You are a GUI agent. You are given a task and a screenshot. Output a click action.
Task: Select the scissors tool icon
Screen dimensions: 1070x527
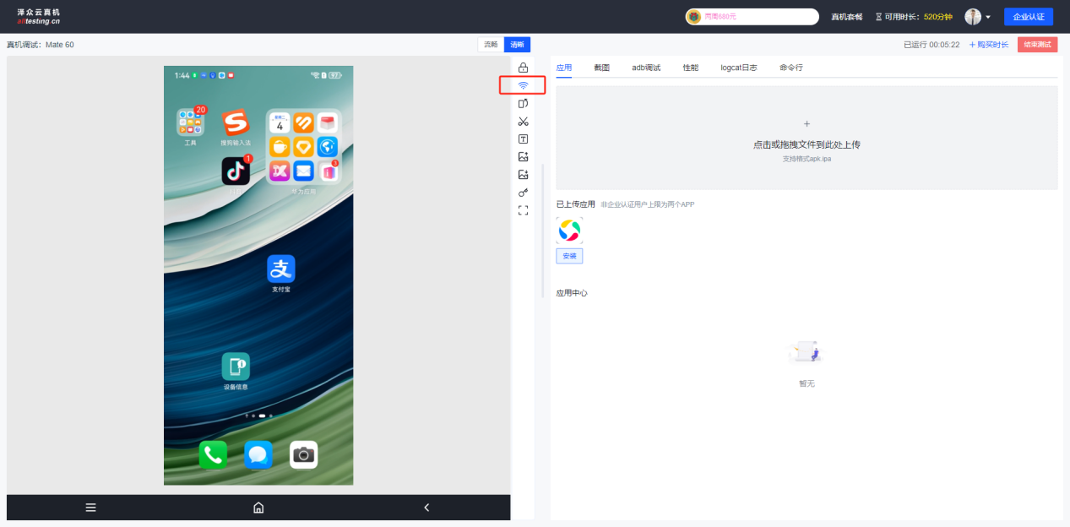pyautogui.click(x=523, y=122)
